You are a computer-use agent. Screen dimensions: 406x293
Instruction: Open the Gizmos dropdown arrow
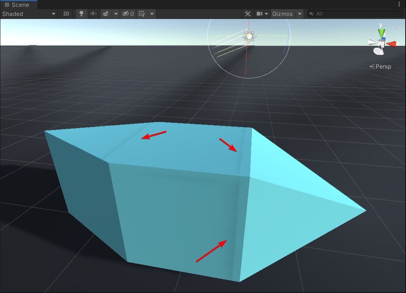(299, 14)
